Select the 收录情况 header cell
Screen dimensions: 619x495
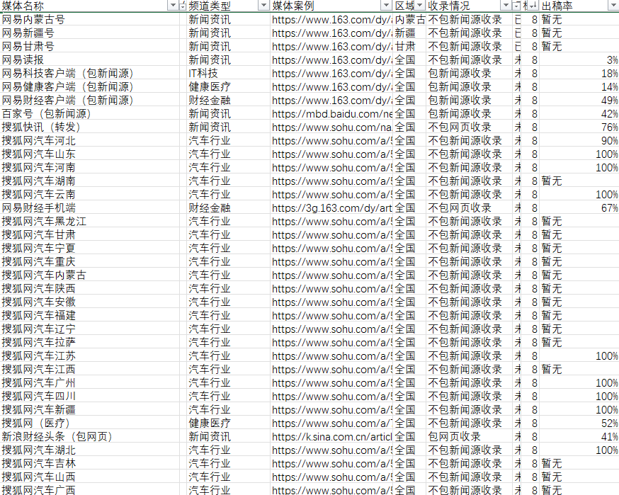click(469, 6)
